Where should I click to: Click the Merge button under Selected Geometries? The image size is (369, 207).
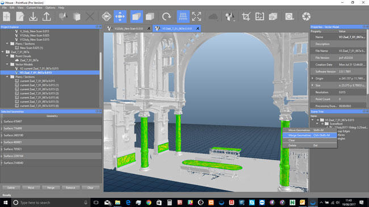tap(51, 188)
